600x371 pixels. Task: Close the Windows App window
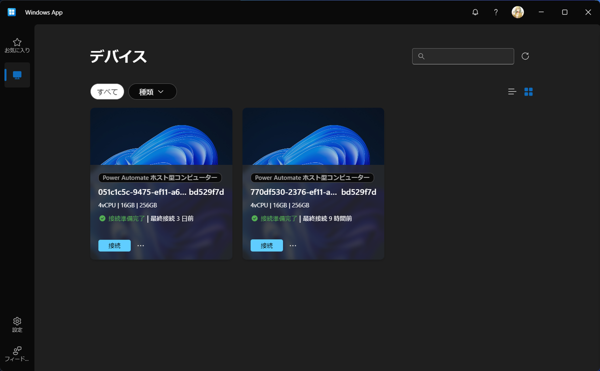[588, 12]
